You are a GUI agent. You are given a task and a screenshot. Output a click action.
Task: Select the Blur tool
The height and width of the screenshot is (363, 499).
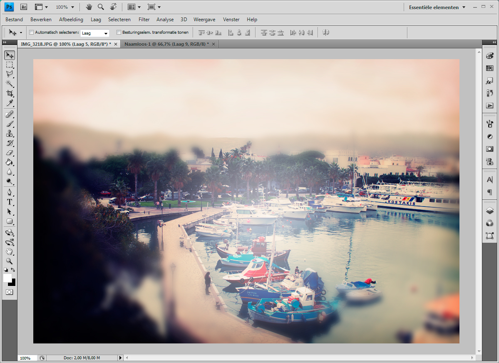(10, 172)
